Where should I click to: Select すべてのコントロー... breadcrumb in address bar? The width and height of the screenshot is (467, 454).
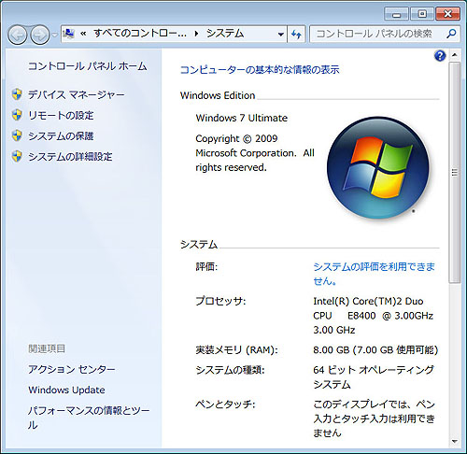point(140,34)
